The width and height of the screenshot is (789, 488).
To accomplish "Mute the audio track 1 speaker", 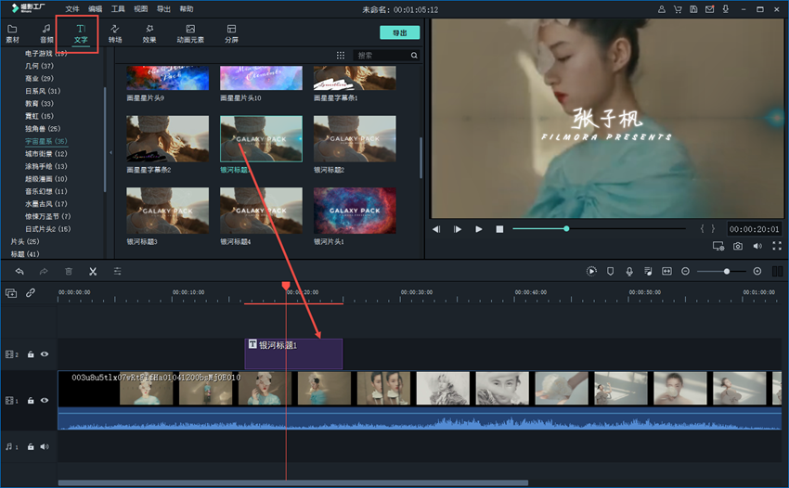I will point(44,446).
